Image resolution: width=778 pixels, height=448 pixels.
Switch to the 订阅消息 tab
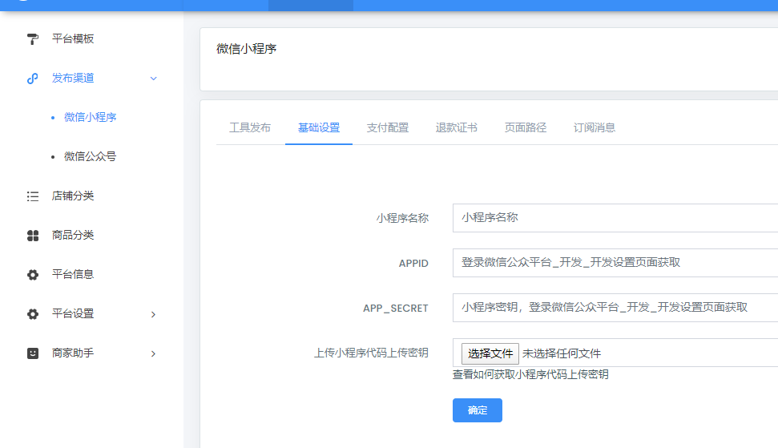pos(595,127)
